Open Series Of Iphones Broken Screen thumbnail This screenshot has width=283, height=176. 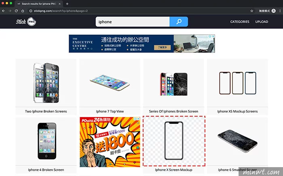click(173, 83)
